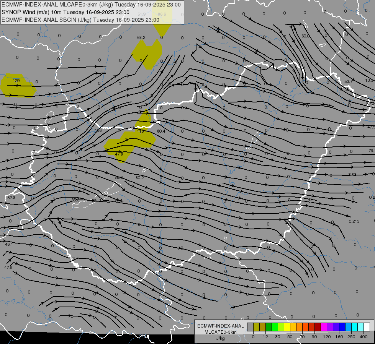The width and height of the screenshot is (375, 344).
Task: Click the legend tick label 90
Action: click(314, 337)
